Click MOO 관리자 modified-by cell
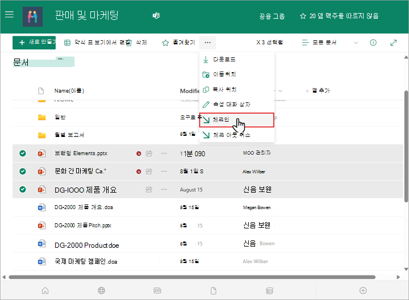The image size is (409, 300). 257,153
